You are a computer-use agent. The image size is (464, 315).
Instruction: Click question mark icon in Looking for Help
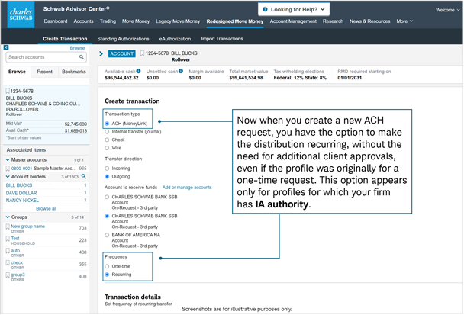coord(265,9)
